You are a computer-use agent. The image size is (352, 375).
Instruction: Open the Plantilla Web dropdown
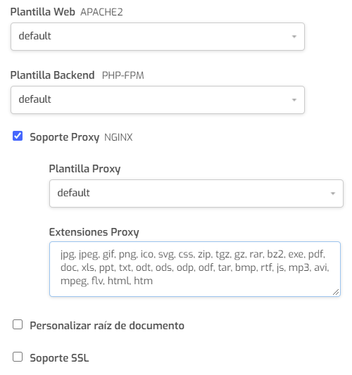(x=158, y=37)
